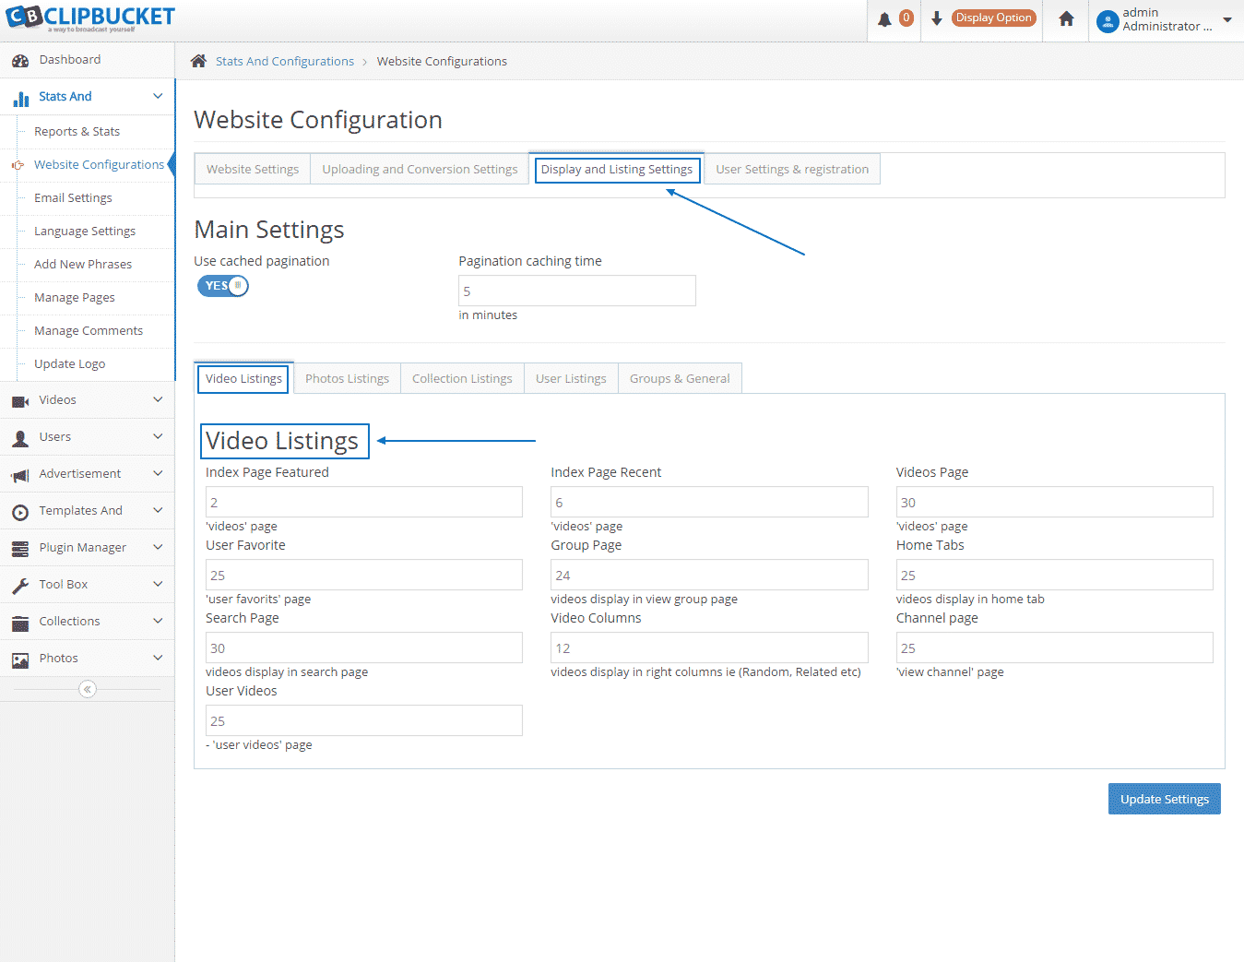Disable the Use cached pagination toggle

pos(221,285)
